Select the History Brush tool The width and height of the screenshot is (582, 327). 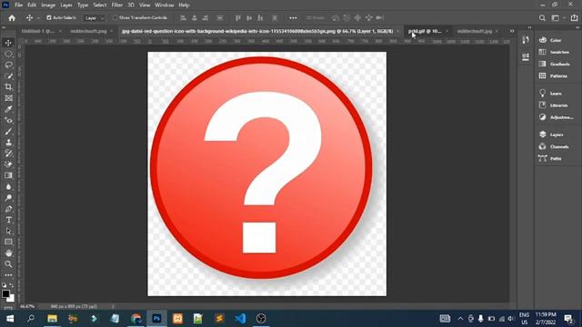pos(8,154)
